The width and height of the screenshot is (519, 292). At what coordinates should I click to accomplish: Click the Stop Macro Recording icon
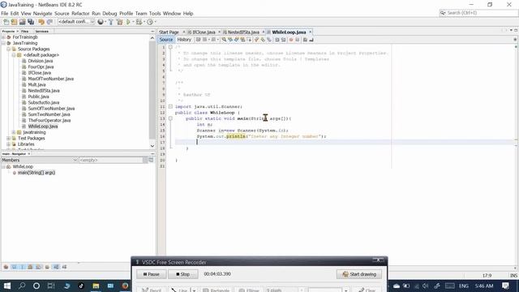point(298,40)
